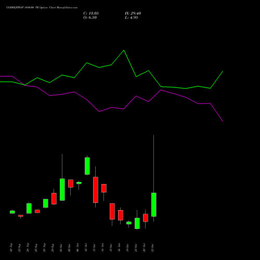Click the green candle above 28 Sep

(x=46, y=203)
